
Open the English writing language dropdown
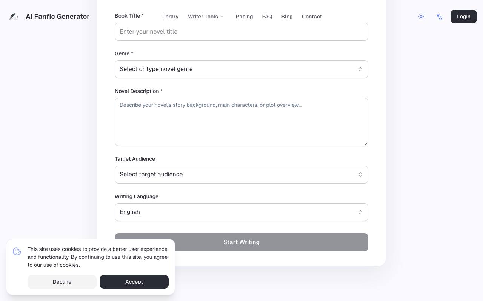(x=241, y=212)
